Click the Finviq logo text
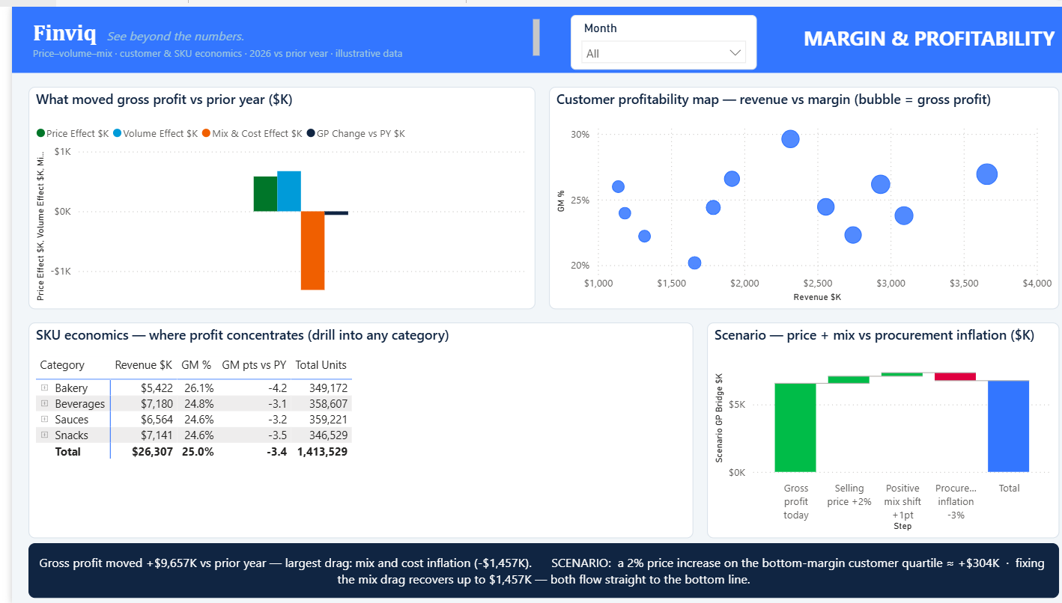The height and width of the screenshot is (603, 1062). click(64, 34)
